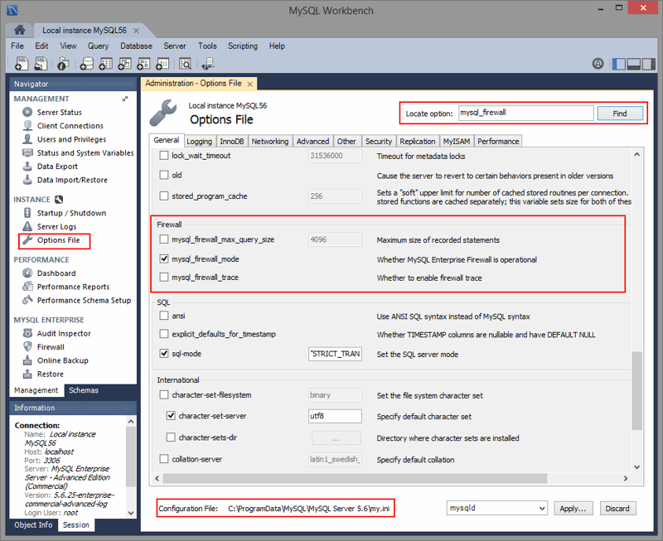Check the 'old' option checkbox

(x=164, y=175)
